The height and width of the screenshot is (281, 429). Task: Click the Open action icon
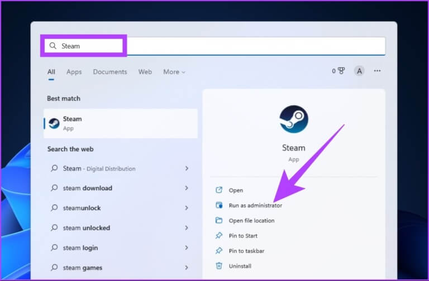pyautogui.click(x=219, y=190)
